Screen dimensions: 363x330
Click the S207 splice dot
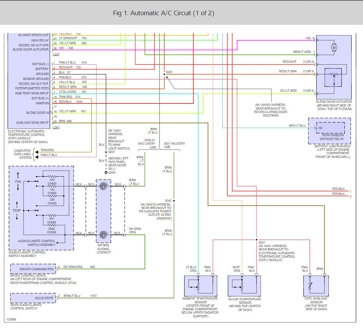[106, 152]
